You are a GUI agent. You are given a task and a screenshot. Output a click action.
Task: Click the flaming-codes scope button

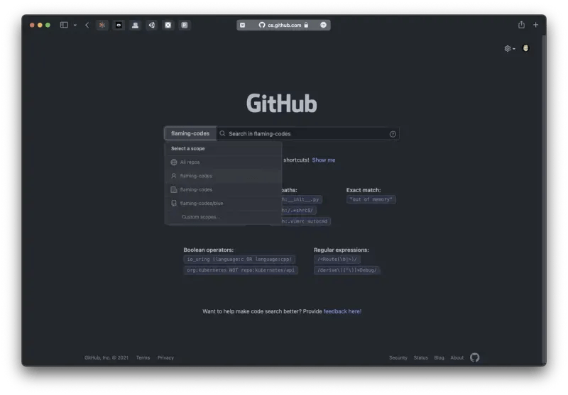coord(190,133)
